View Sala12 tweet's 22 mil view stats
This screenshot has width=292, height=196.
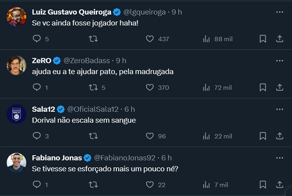click(206, 136)
